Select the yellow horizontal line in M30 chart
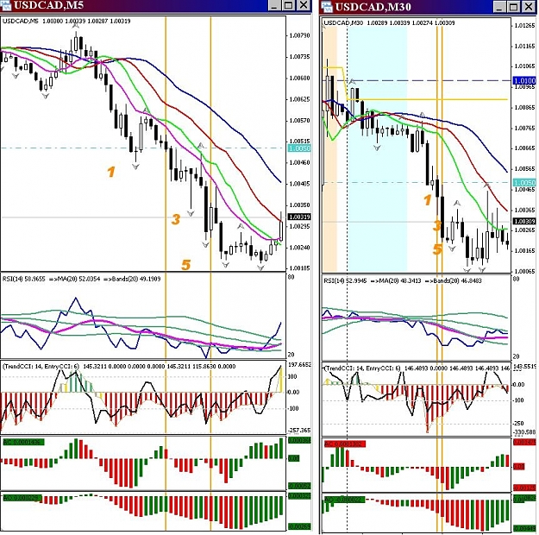The width and height of the screenshot is (539, 535). (x=426, y=99)
